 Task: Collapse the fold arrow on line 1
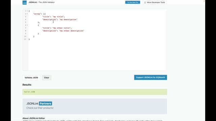tap(27, 11)
